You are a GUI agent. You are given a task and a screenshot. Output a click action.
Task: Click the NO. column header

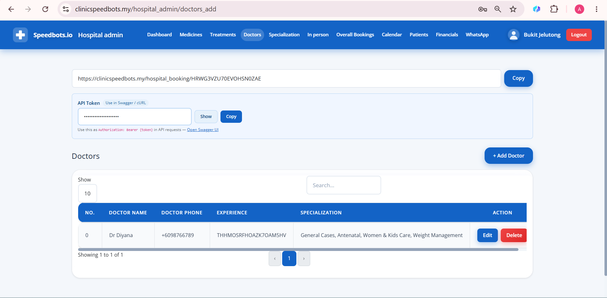tap(90, 213)
